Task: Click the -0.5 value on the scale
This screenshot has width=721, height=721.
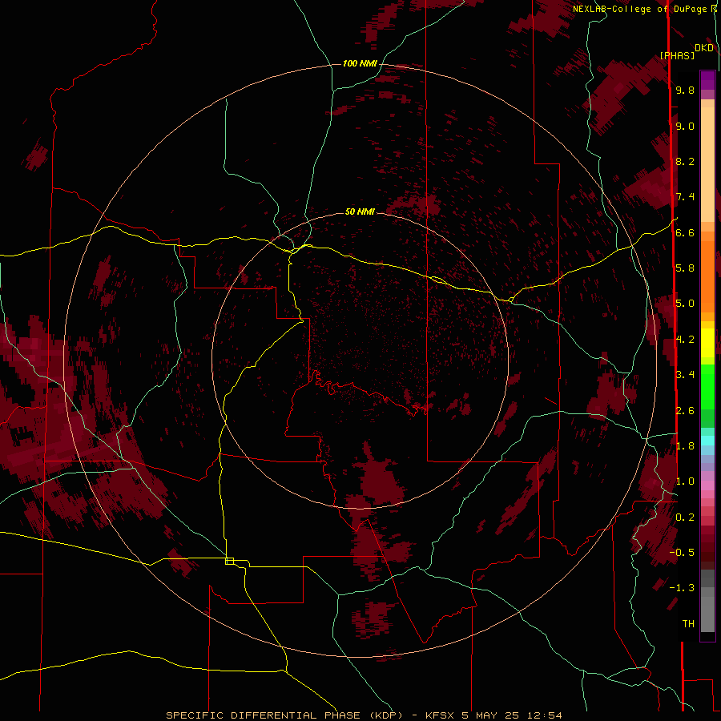Action: 682,553
